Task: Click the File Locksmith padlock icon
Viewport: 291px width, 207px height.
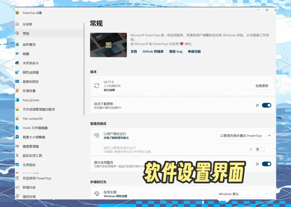Action: [x=17, y=118]
